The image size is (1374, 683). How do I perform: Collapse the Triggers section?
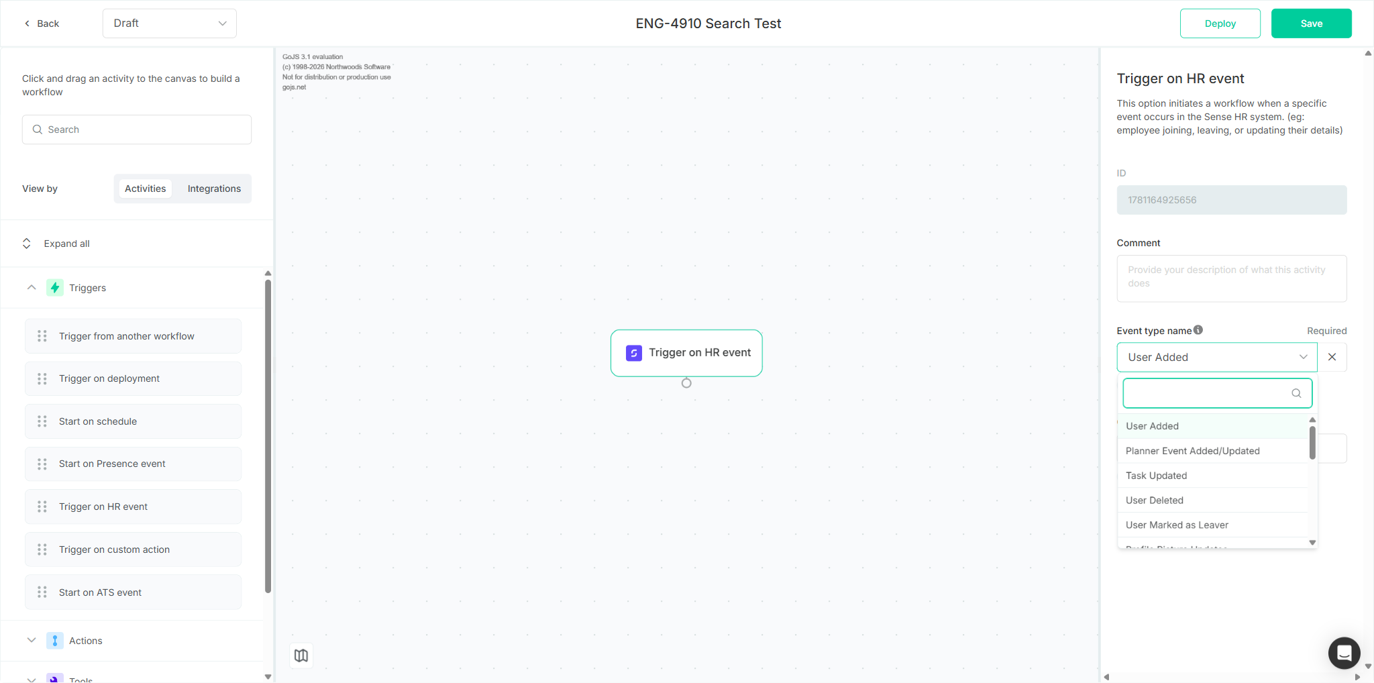(x=32, y=287)
